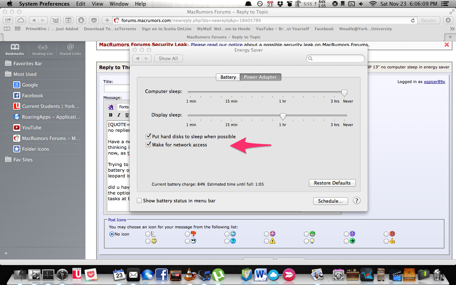
Task: Click the xspicer89x username link
Action: (x=434, y=82)
